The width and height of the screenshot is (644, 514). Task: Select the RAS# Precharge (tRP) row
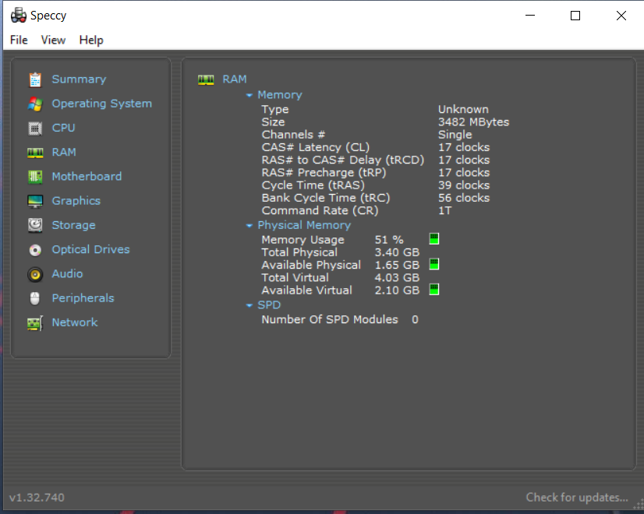[x=375, y=173]
